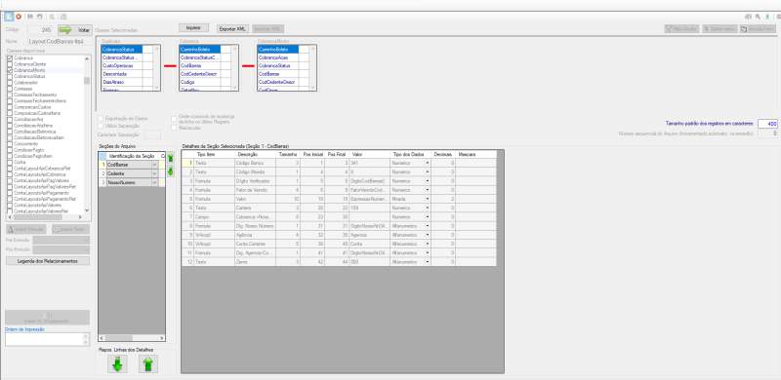Toggle the CobrancaMovto class checkbox

10,70
